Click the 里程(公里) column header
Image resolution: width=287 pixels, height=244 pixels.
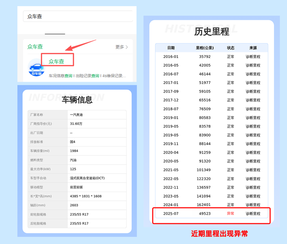coord(205,48)
